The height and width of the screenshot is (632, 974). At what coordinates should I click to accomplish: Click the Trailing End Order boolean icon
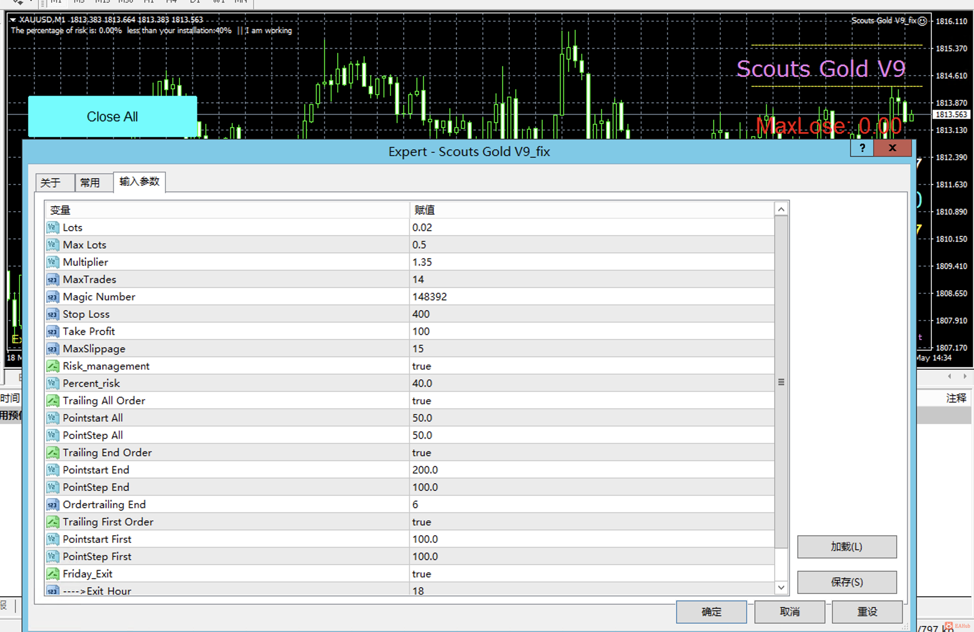53,453
